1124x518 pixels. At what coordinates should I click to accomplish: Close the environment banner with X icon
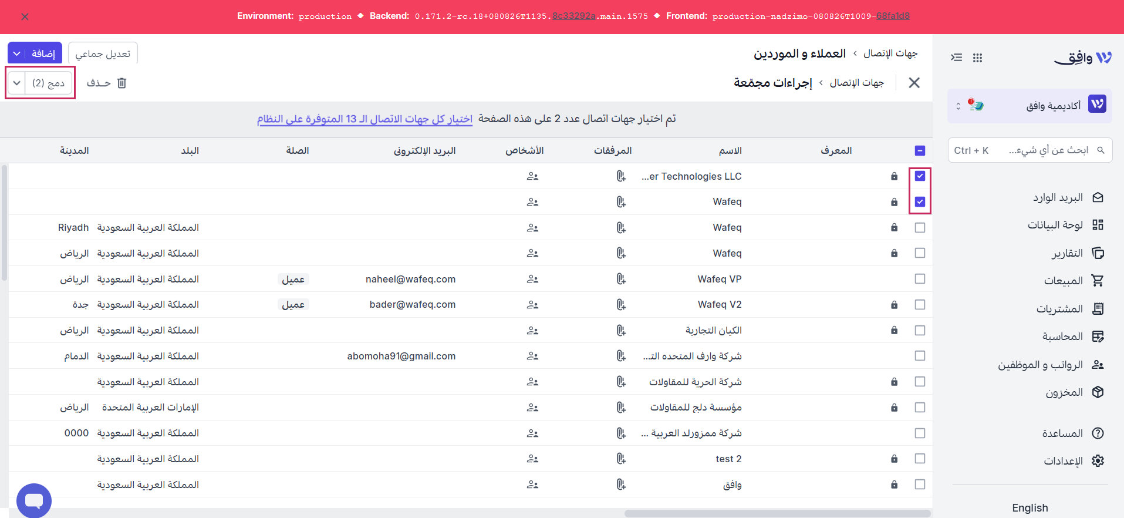click(25, 17)
